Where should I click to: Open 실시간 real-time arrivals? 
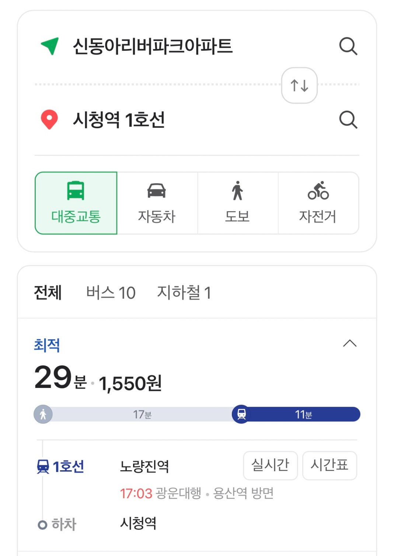(270, 465)
